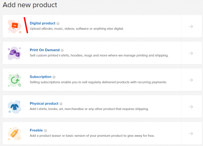Open info tooltip next to Print On Demand
The width and height of the screenshot is (203, 146).
(x=62, y=50)
